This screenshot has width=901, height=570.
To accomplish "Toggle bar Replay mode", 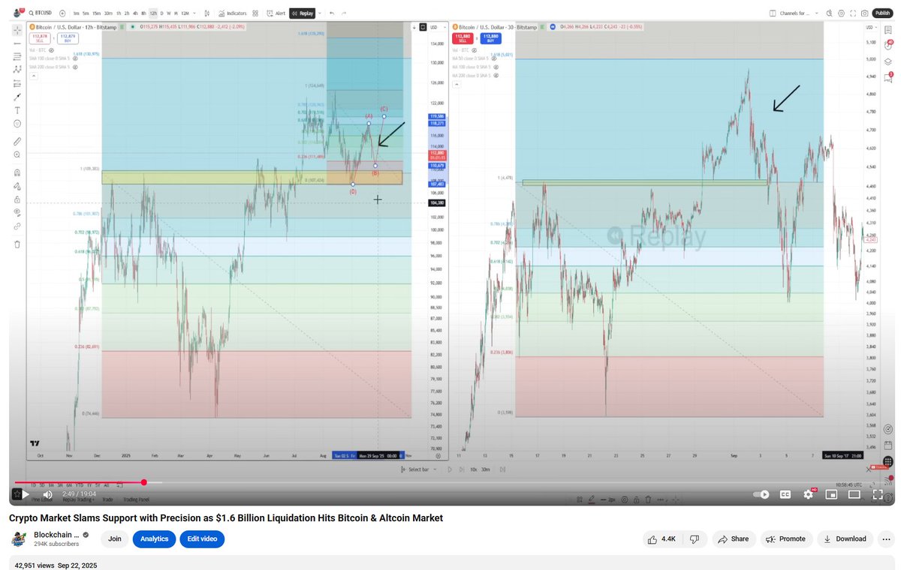I will point(303,13).
